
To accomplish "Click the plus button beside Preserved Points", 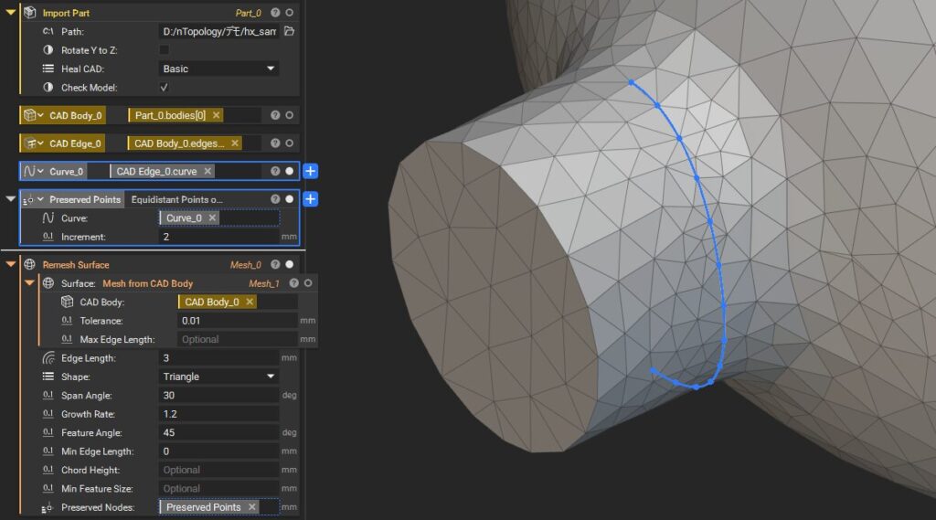I will tap(311, 199).
